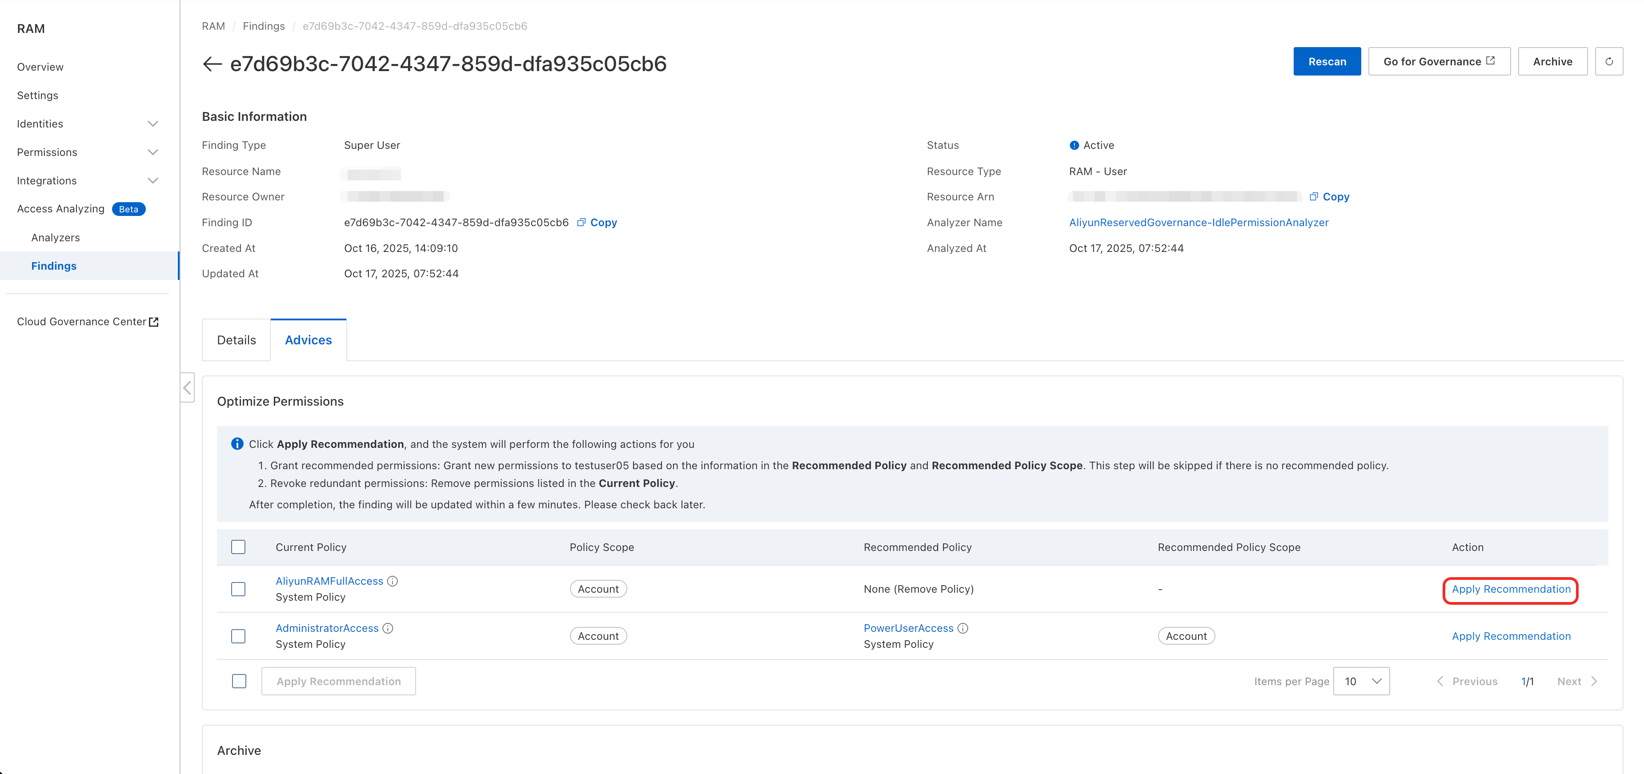This screenshot has height=774, width=1644.
Task: Collapse the left sidebar with the arrow handle
Action: tap(187, 388)
